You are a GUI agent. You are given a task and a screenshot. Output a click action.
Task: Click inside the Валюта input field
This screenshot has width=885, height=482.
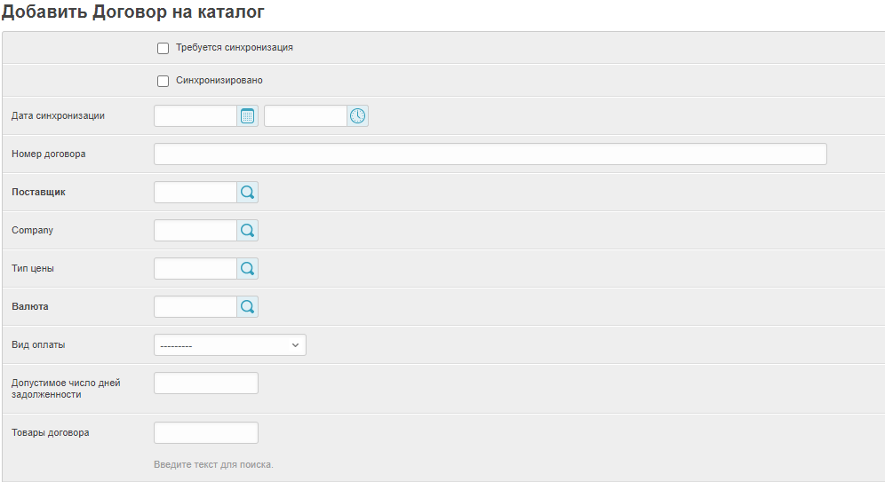(x=195, y=307)
